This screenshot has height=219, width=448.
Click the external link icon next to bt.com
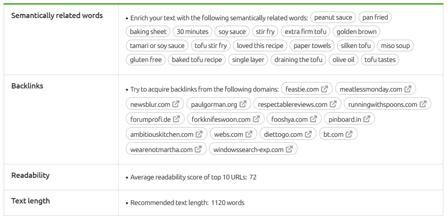click(350, 134)
